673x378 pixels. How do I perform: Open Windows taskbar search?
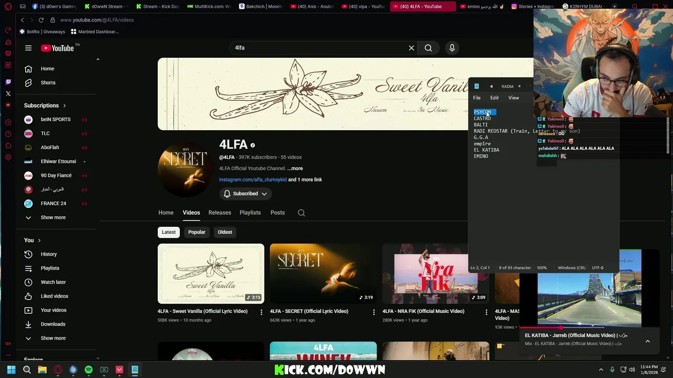[27, 370]
